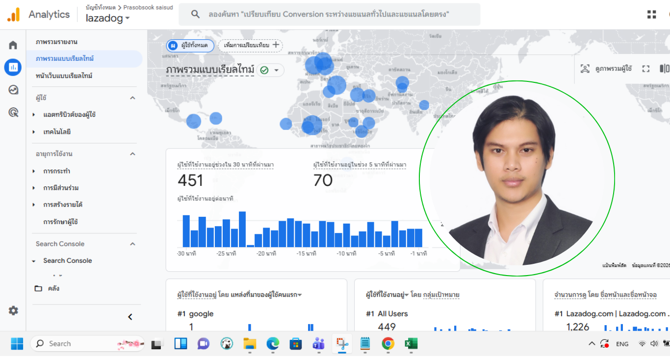Click the Google apps grid icon
Image resolution: width=670 pixels, height=357 pixels.
(x=651, y=15)
